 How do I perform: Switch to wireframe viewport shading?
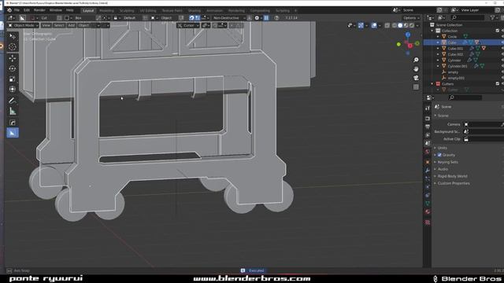click(394, 25)
